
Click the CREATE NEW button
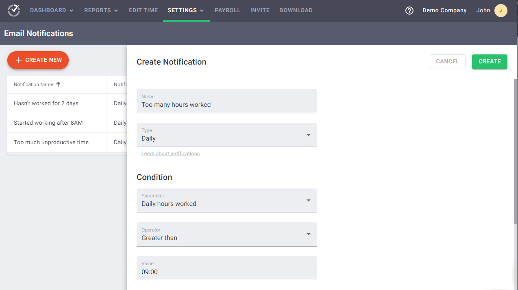coord(38,60)
